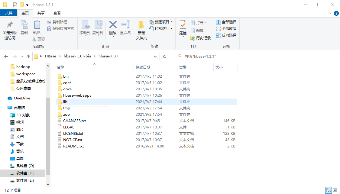Click Invert Selection (反向选择)

pyautogui.click(x=226, y=35)
